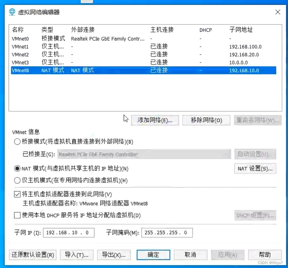
Task: Select the NAT 模式 radio option
Action: (17, 168)
